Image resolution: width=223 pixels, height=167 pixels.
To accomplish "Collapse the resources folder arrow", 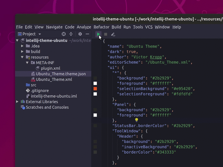I will (22, 57).
